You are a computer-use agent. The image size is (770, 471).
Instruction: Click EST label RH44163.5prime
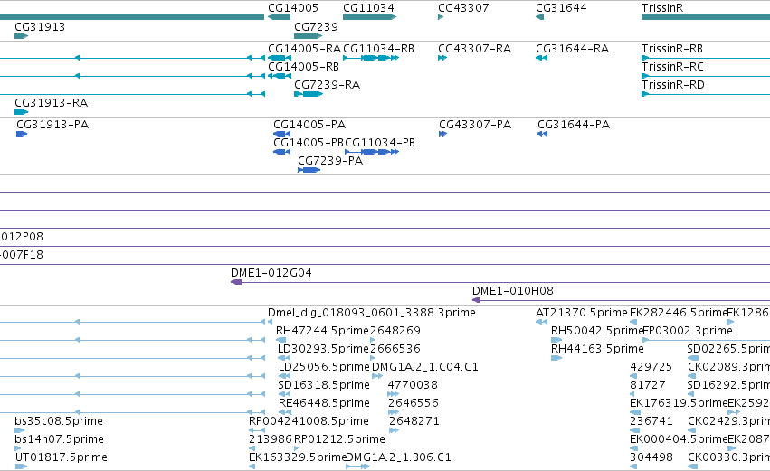[597, 349]
